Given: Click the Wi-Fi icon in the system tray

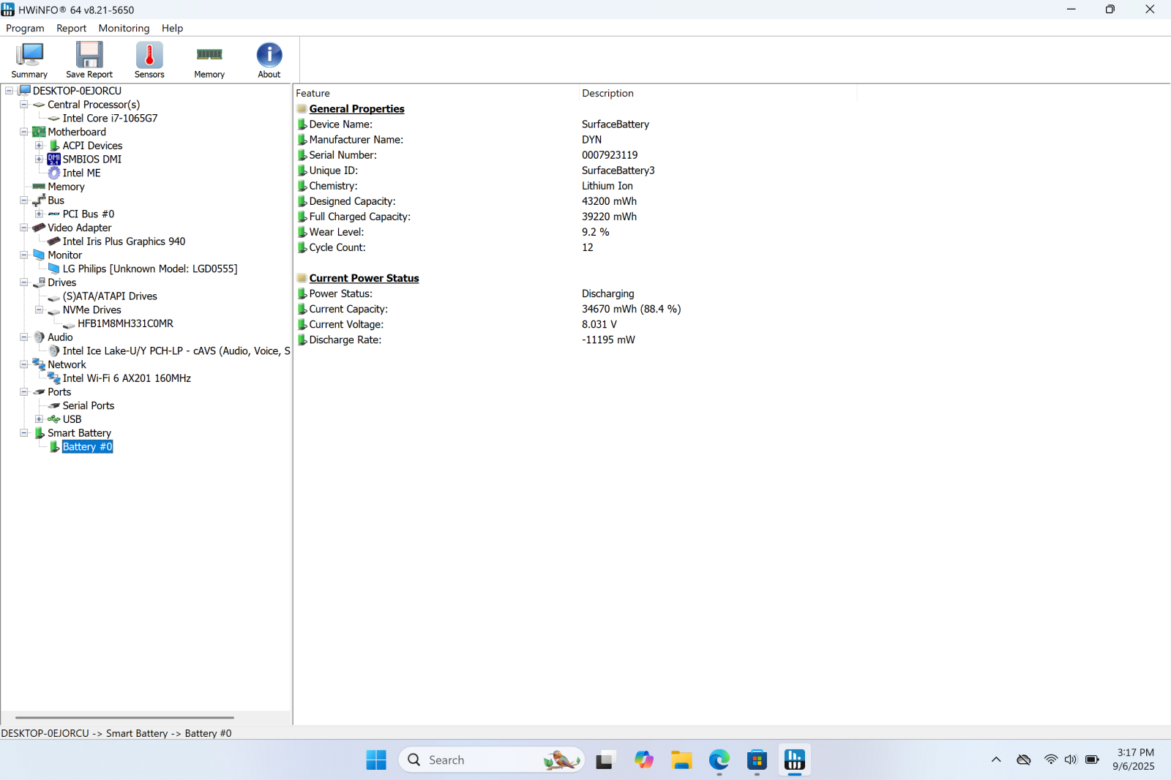Looking at the screenshot, I should [1050, 760].
